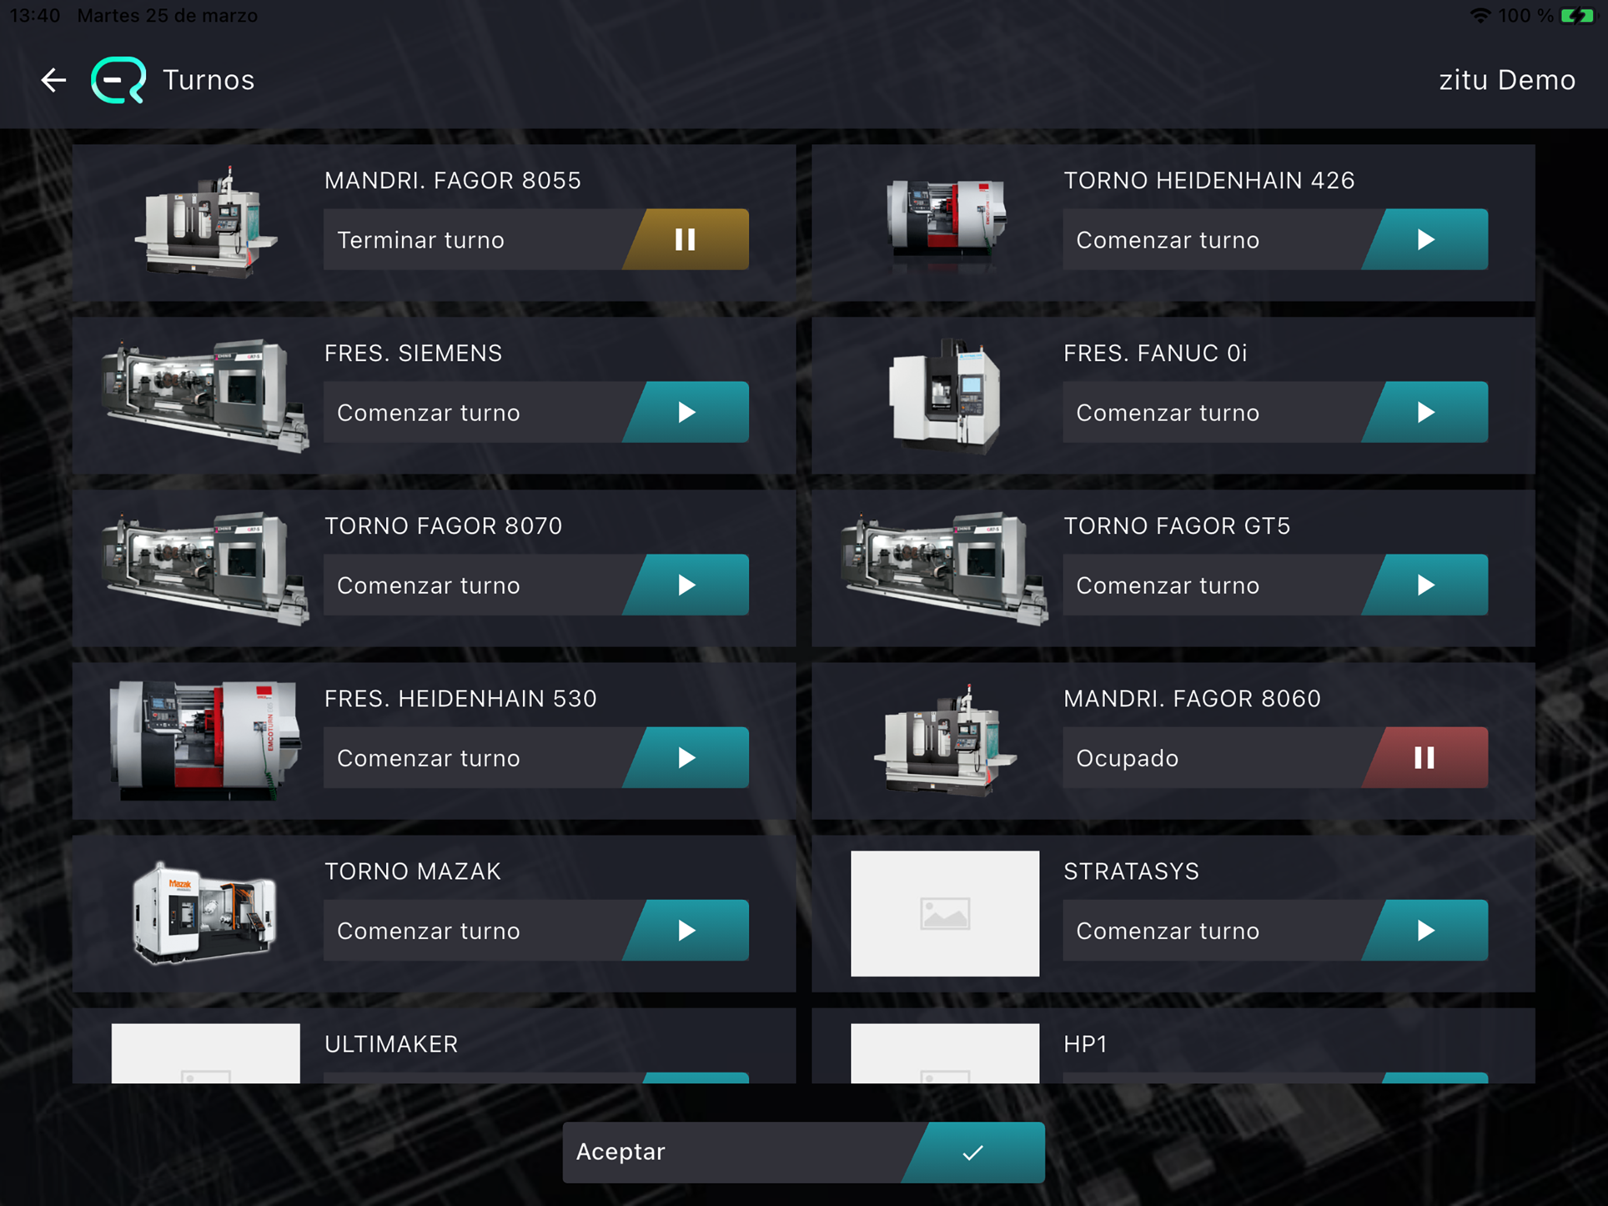Click Comenzar turno for TORNO HEIDENHAIN 426
Viewport: 1608px width, 1206px height.
point(1167,240)
